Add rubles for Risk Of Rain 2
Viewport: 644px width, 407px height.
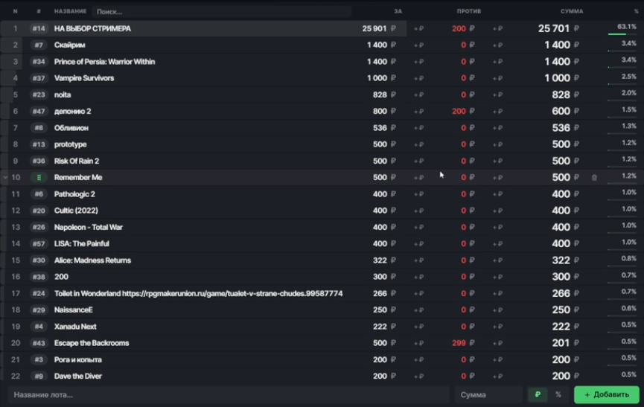pyautogui.click(x=418, y=161)
